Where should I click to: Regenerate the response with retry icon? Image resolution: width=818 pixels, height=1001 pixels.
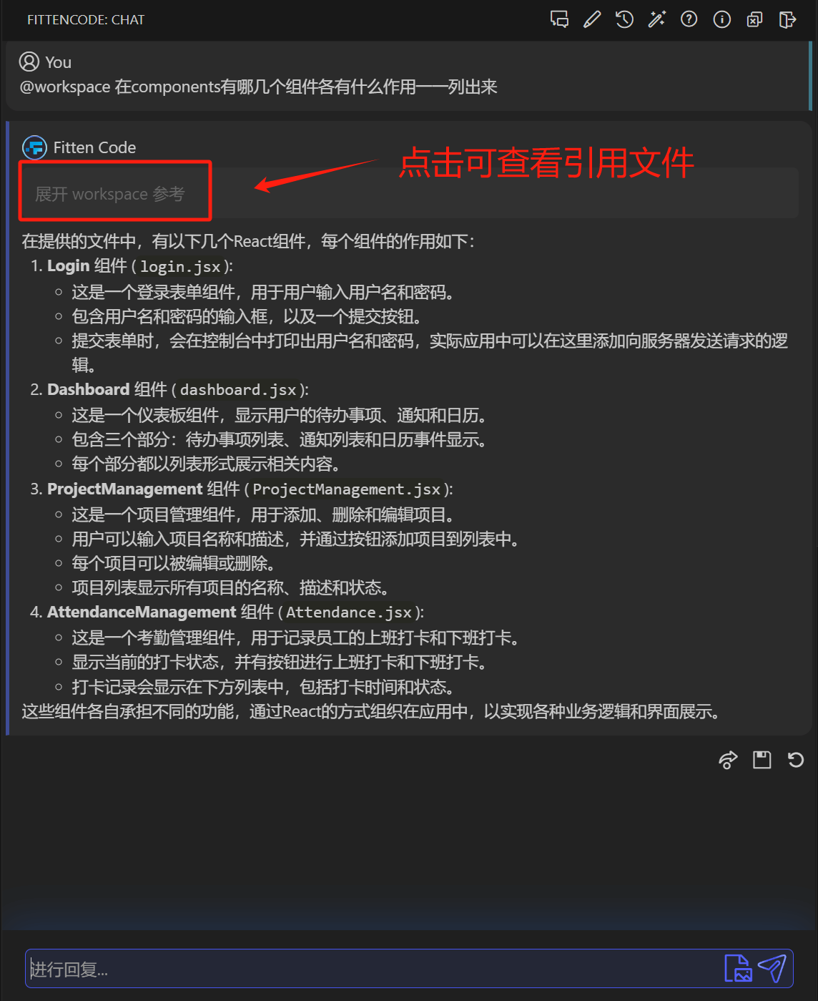[x=796, y=760]
